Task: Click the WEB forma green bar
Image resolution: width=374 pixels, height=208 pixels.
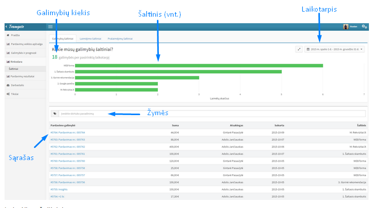Action: pos(199,66)
